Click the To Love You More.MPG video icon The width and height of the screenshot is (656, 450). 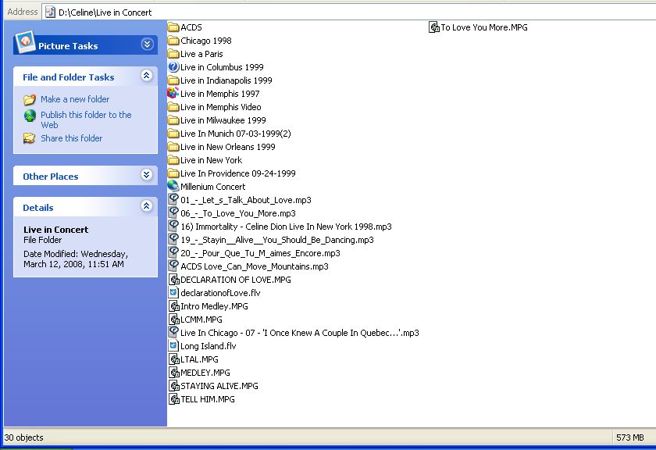pos(434,27)
